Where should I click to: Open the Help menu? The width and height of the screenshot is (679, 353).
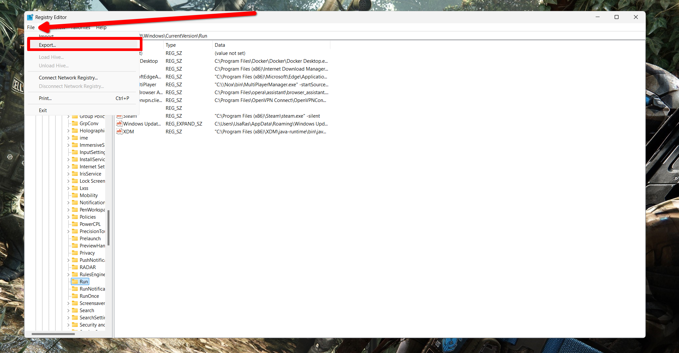click(x=101, y=27)
